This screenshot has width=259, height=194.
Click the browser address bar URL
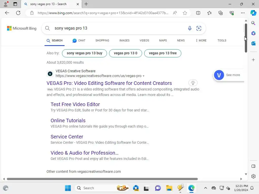point(103,13)
